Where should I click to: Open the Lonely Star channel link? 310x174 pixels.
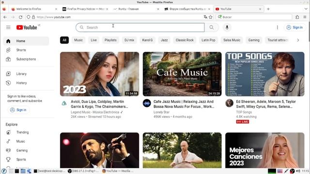161,112
